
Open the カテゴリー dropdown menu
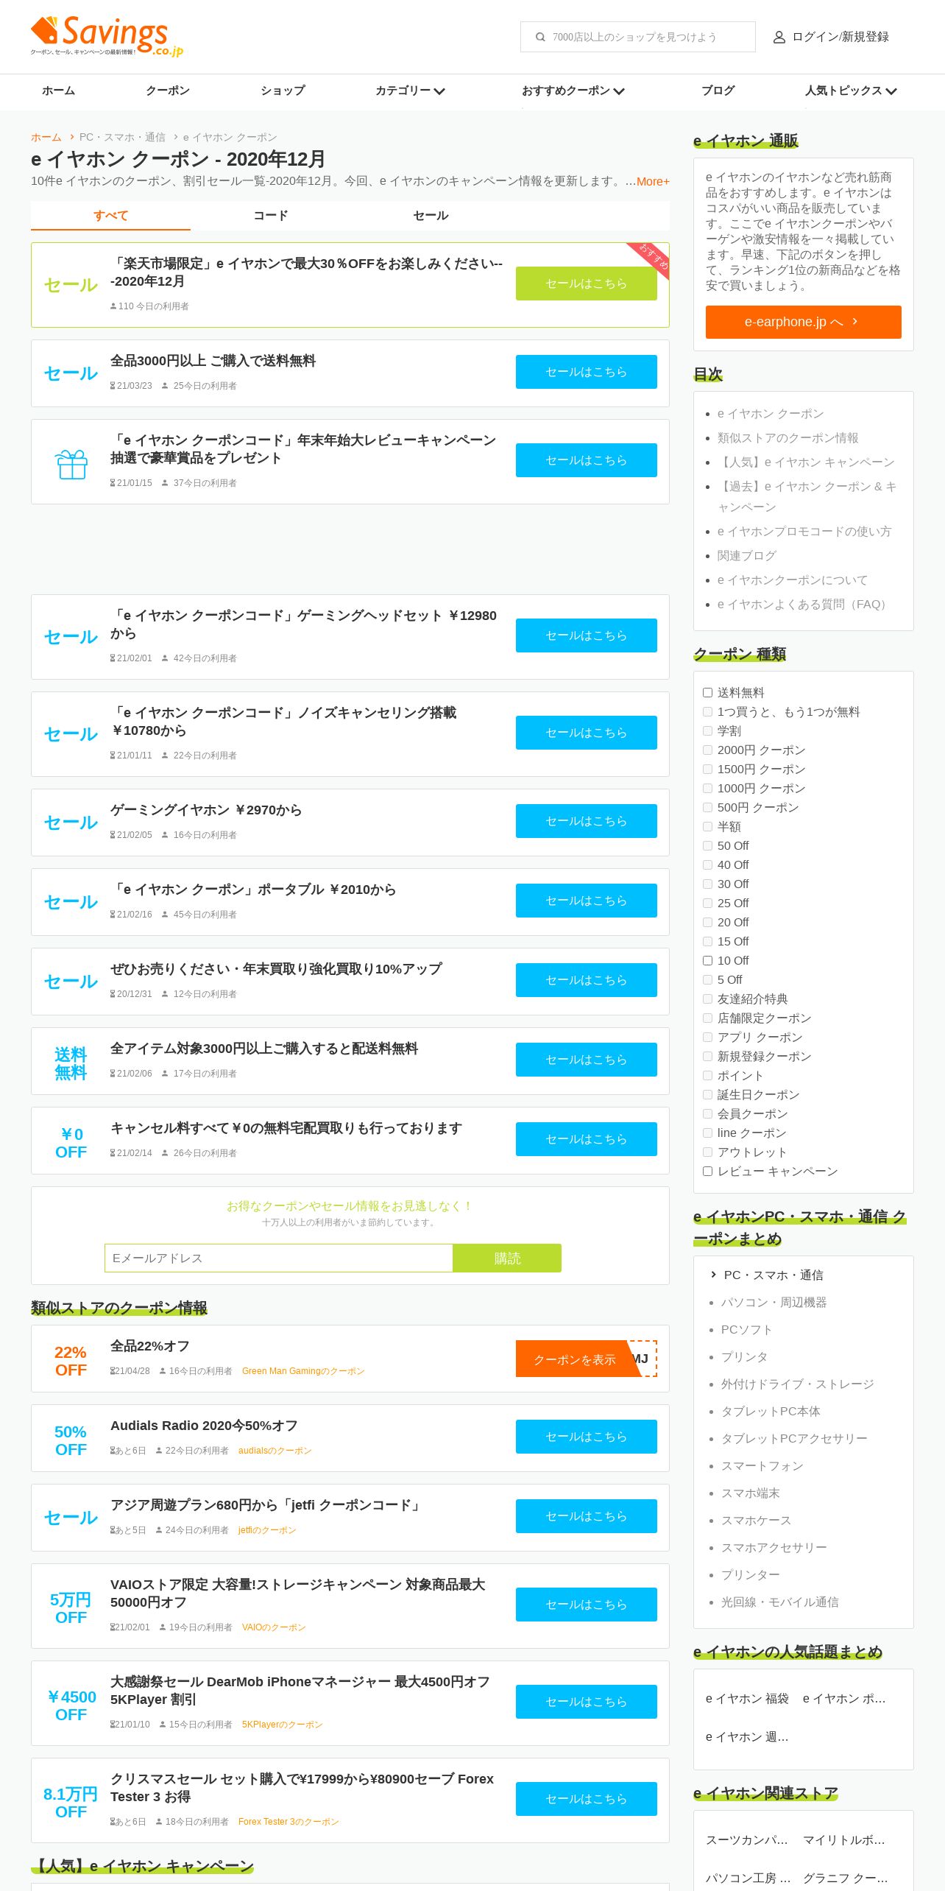coord(410,91)
